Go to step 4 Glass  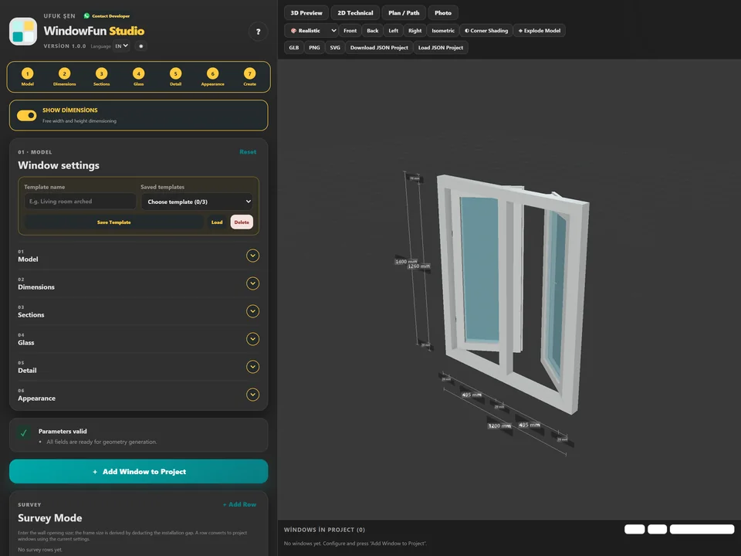138,76
